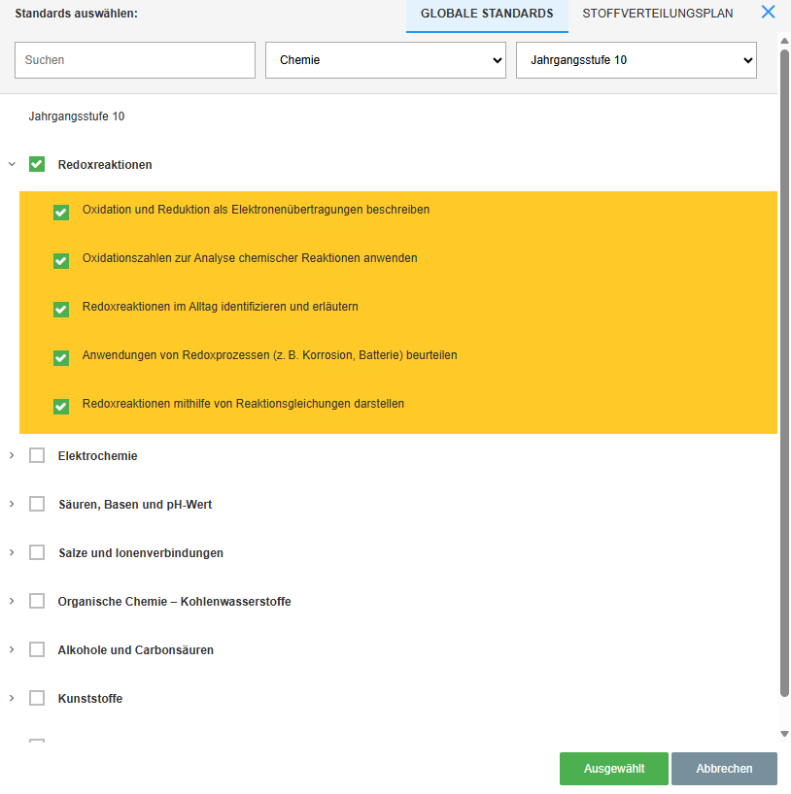The height and width of the screenshot is (794, 791).
Task: Collapse the Redoxreaktionen section chevron
Action: [x=12, y=165]
